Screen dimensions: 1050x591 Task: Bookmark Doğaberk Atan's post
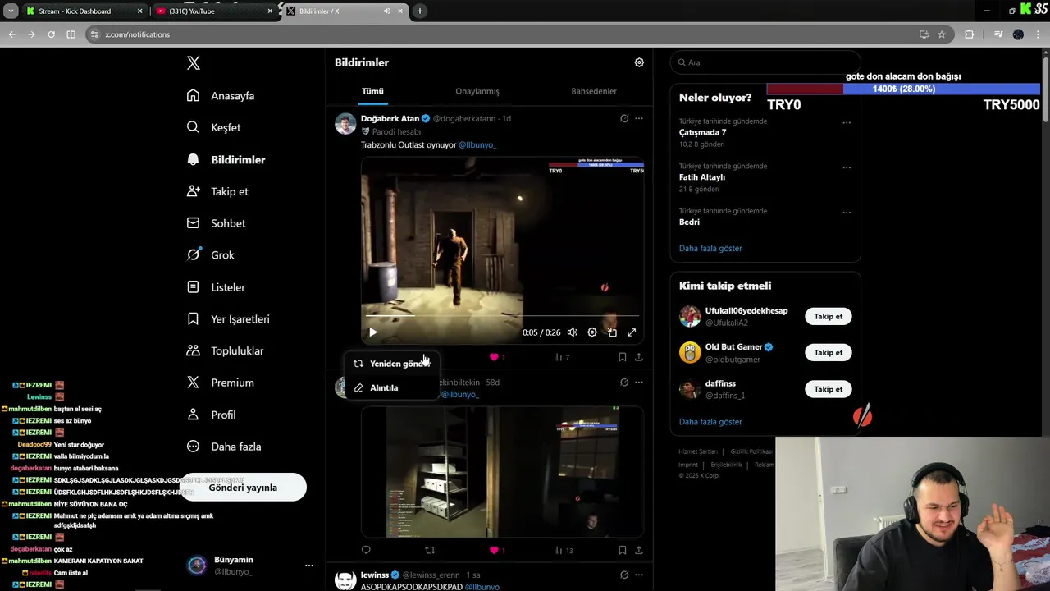(622, 357)
